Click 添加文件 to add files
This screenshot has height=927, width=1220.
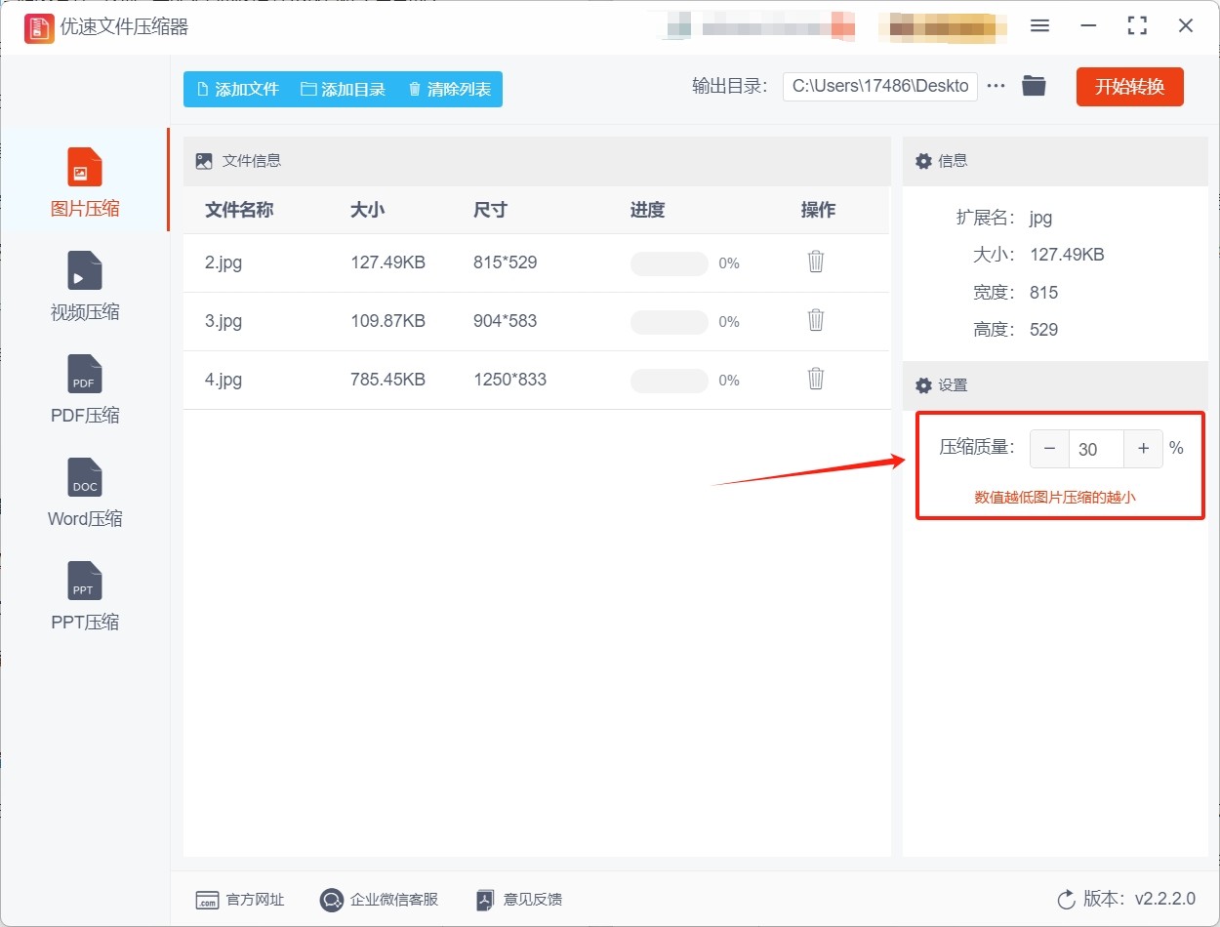point(238,89)
